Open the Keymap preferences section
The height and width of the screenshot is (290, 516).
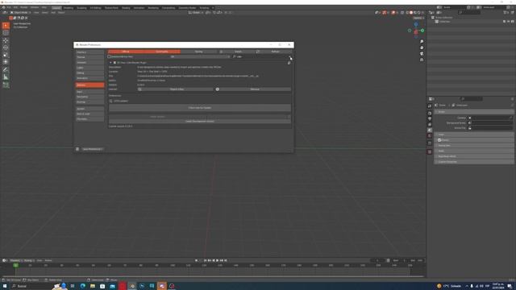(x=89, y=102)
